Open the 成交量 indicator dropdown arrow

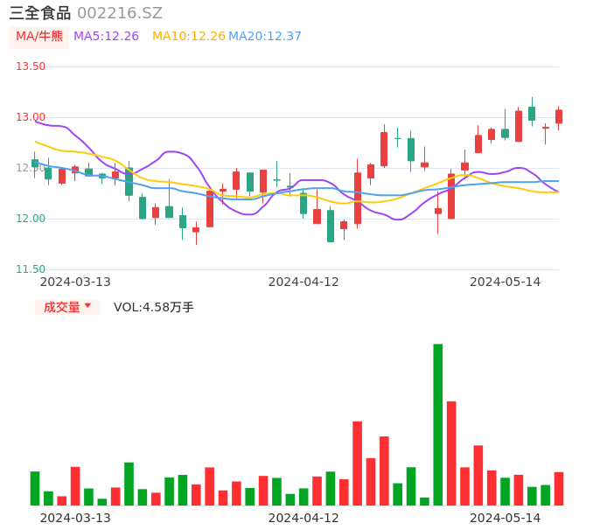87,306
